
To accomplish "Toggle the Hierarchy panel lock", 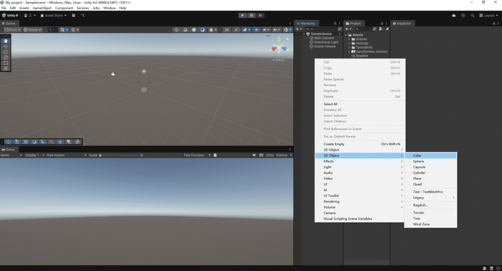I will pyautogui.click(x=335, y=23).
